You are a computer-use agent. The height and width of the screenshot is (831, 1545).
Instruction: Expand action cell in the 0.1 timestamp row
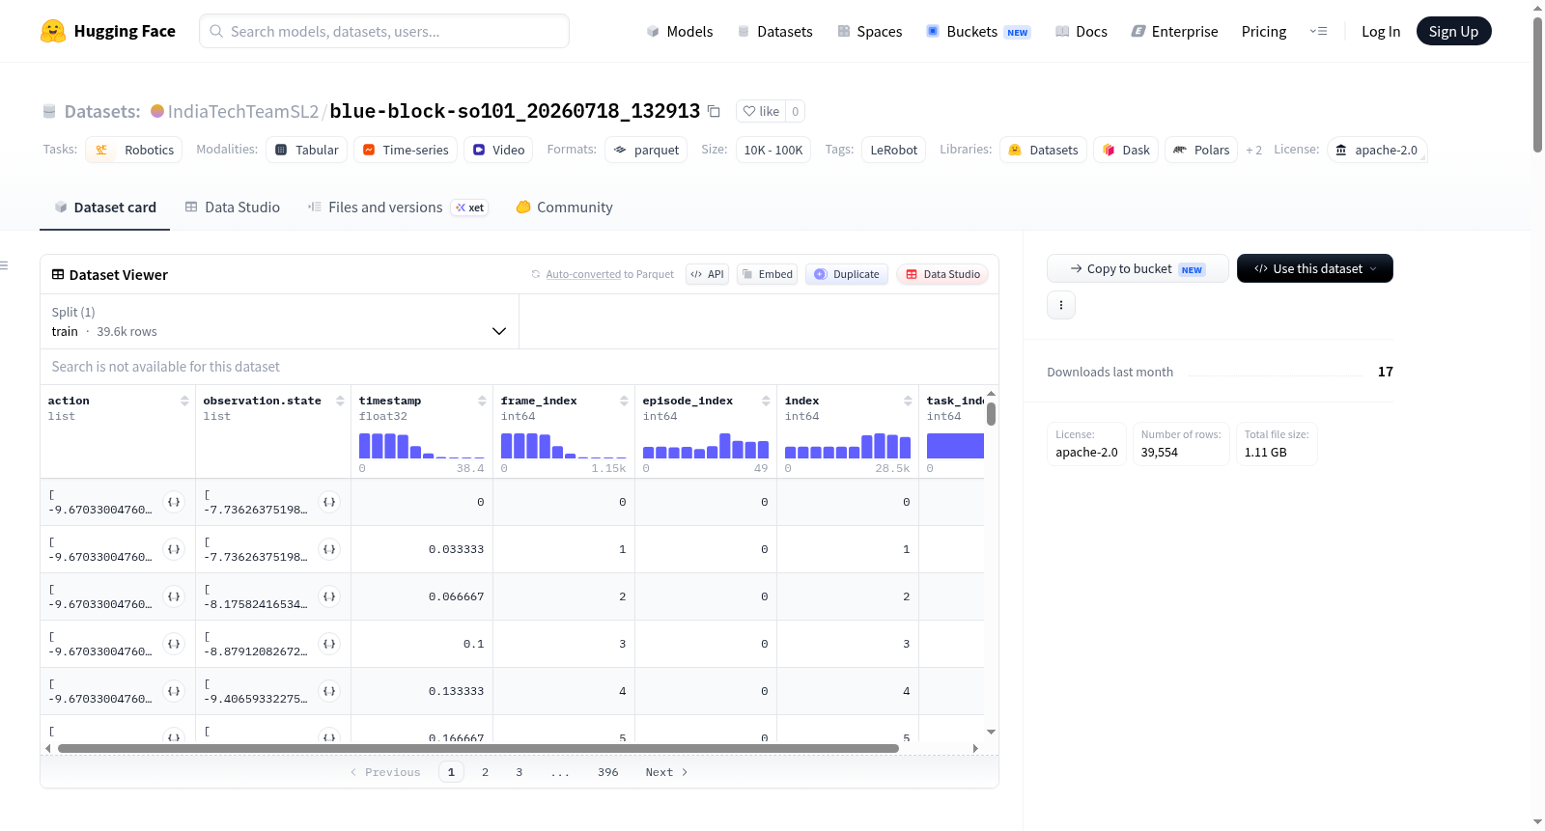coord(174,644)
